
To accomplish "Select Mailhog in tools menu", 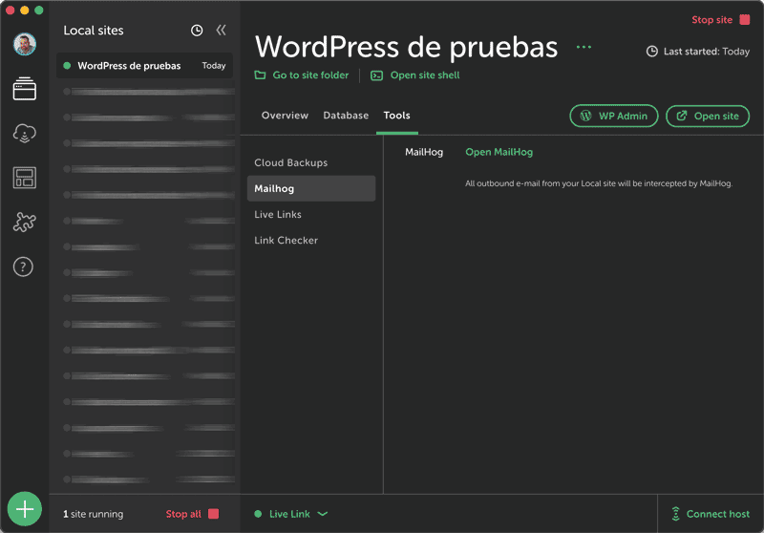I will (311, 188).
